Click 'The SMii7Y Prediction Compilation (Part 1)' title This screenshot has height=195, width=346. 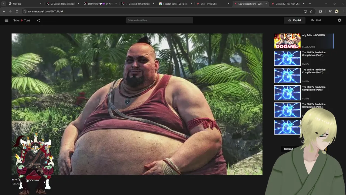(x=314, y=54)
